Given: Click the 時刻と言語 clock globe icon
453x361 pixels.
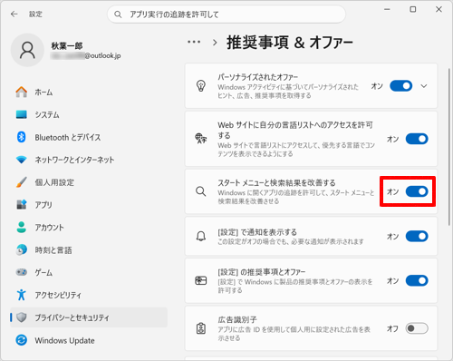Looking at the screenshot, I should click(x=22, y=249).
